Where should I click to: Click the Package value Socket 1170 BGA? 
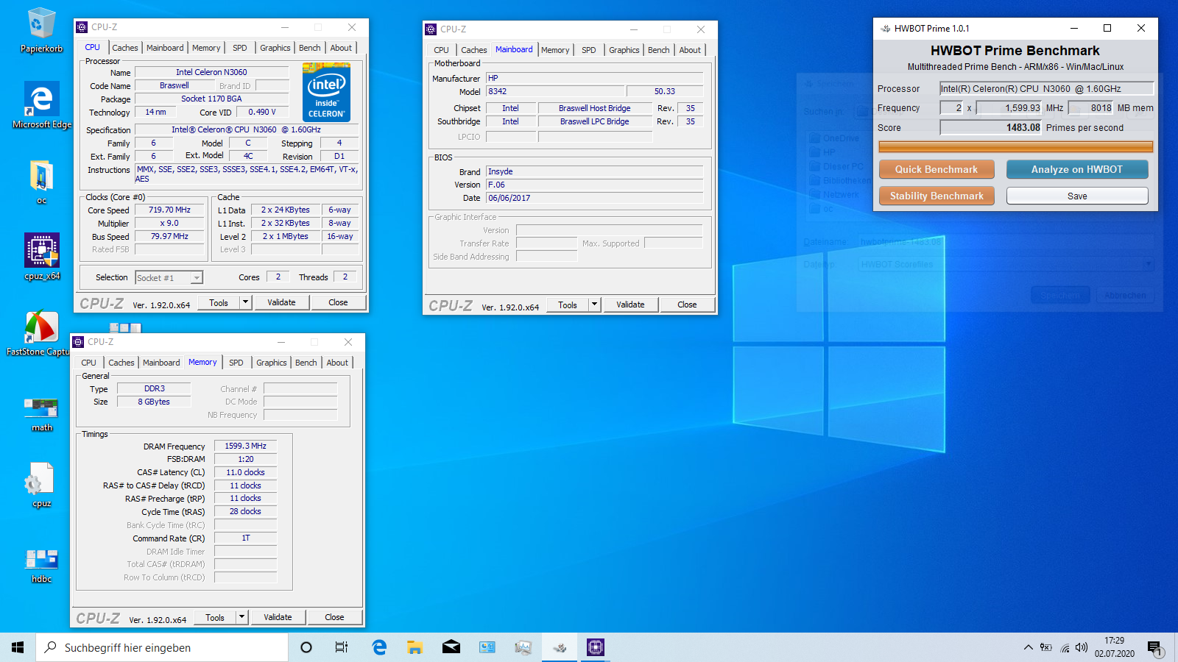pos(211,99)
